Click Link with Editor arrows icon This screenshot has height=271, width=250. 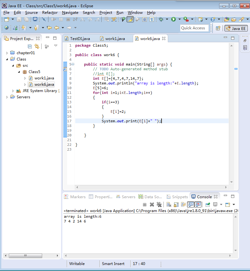pos(37,46)
